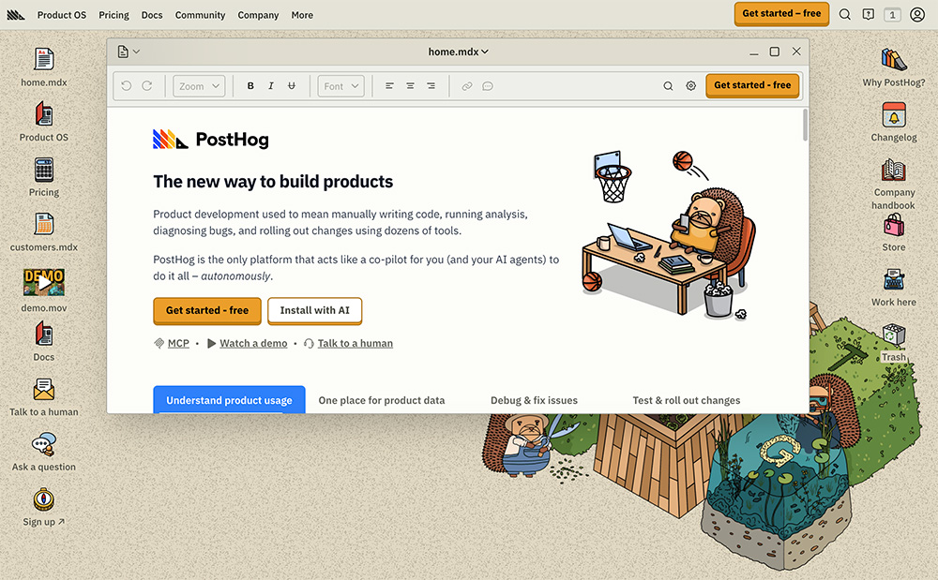Maximize the home.mdx window
Viewport: 938px width, 580px height.
(774, 52)
